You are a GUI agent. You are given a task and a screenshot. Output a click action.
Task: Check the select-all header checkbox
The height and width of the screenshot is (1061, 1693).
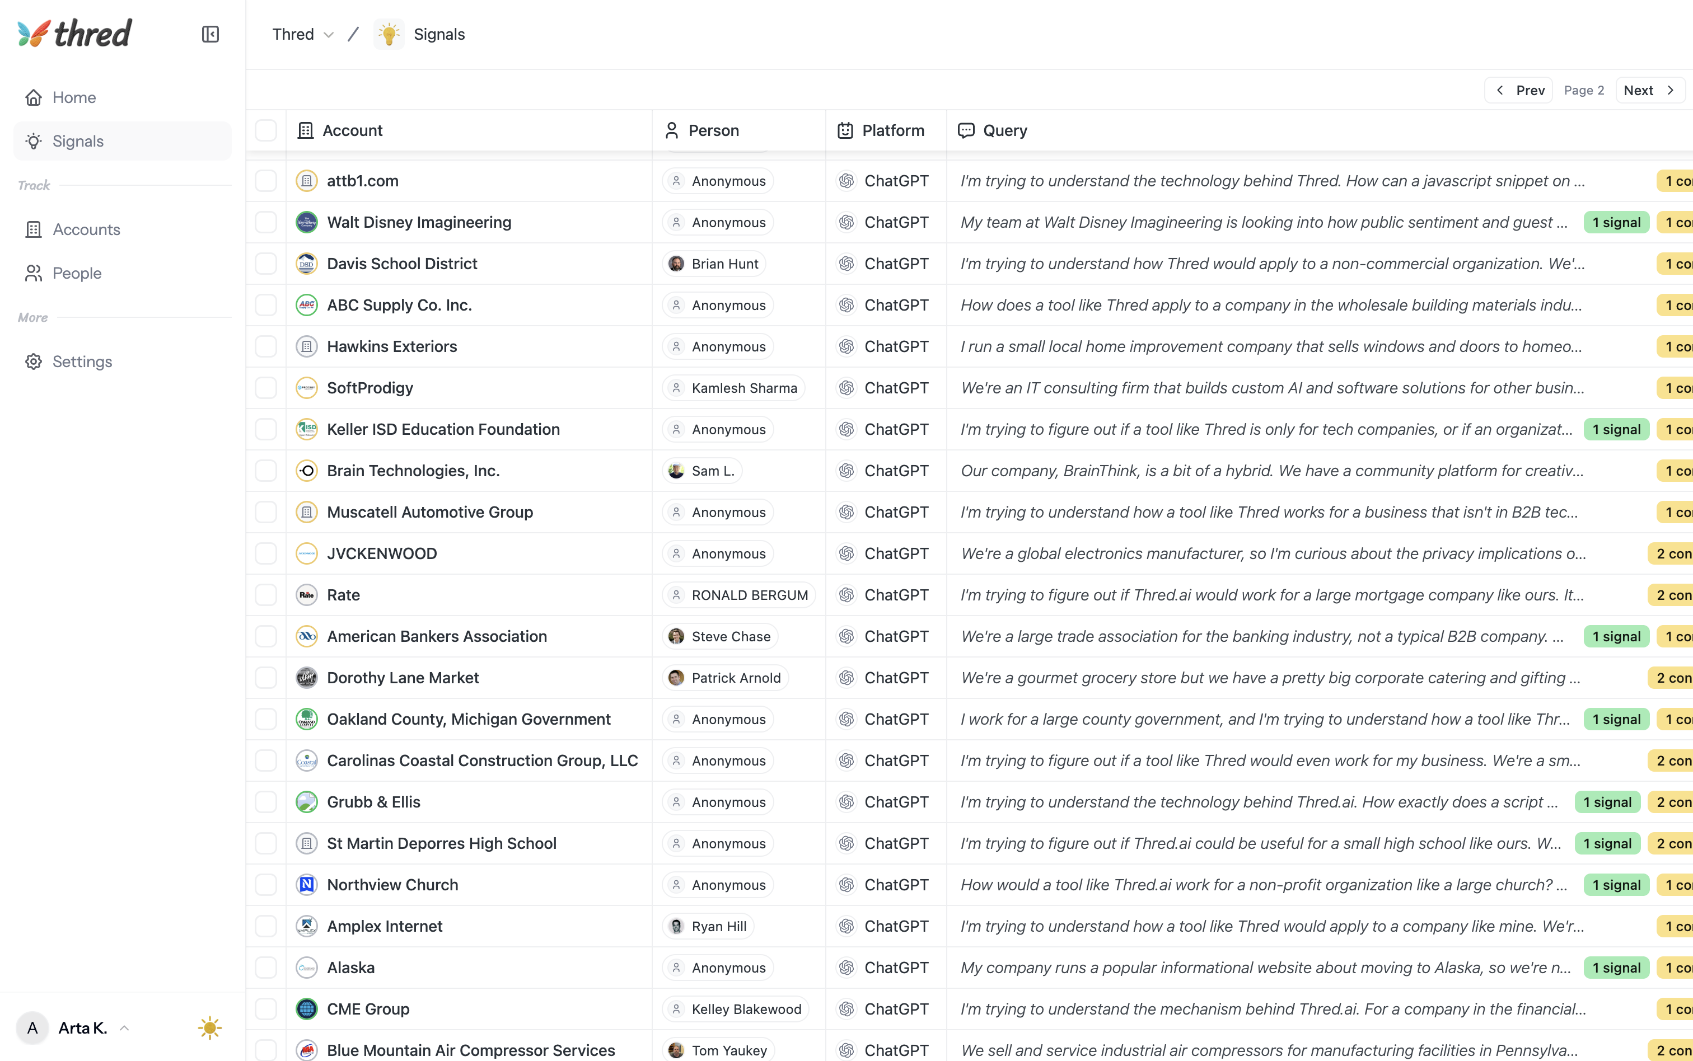(x=266, y=130)
